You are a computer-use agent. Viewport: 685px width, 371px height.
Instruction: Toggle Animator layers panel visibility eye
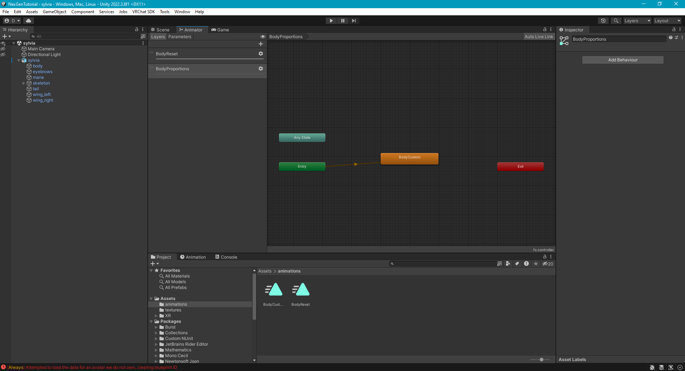coord(263,37)
